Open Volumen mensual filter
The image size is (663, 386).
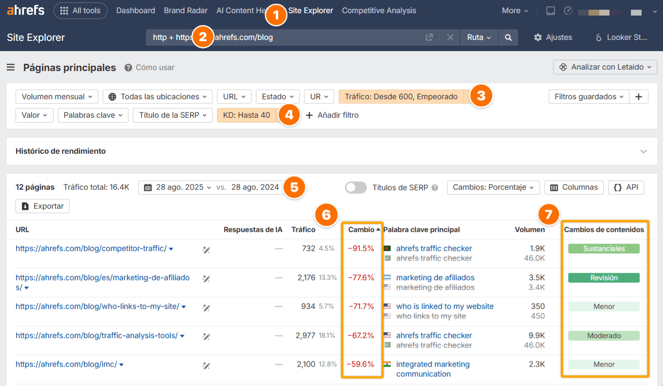pos(57,96)
